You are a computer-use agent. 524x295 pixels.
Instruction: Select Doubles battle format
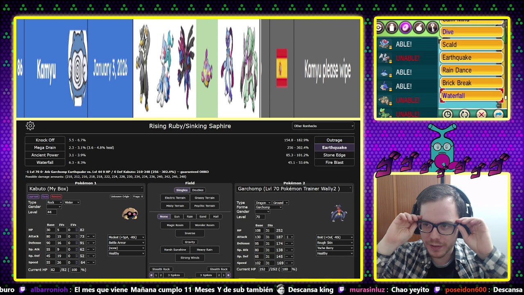click(x=198, y=190)
